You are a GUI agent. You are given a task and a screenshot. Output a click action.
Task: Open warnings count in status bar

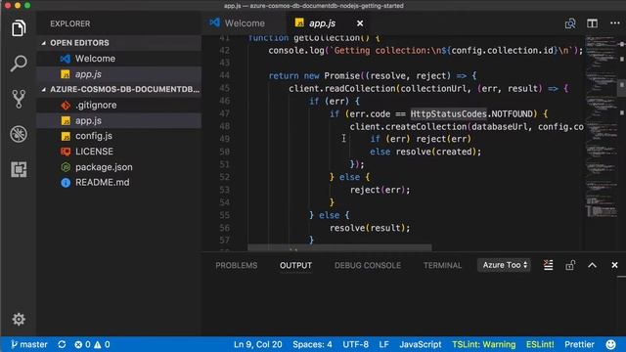(102, 344)
